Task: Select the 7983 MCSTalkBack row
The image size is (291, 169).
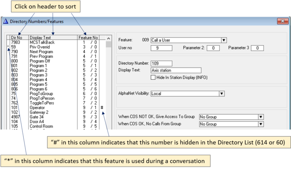Action: coord(56,42)
